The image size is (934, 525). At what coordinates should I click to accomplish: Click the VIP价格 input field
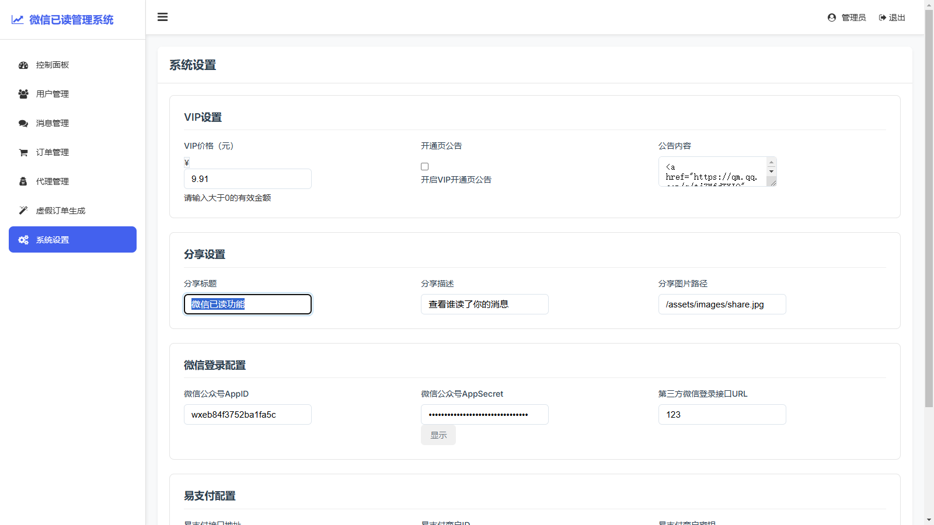pos(248,179)
